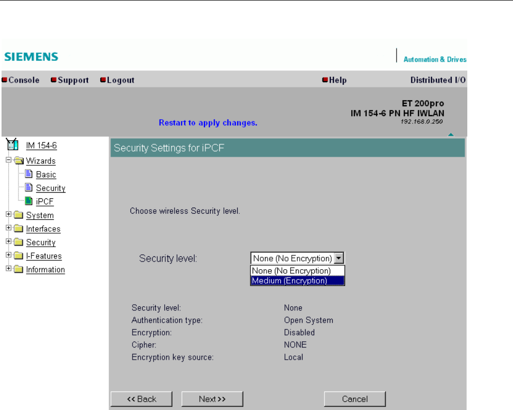The image size is (513, 410).
Task: Click the Next >> button
Action: (212, 399)
